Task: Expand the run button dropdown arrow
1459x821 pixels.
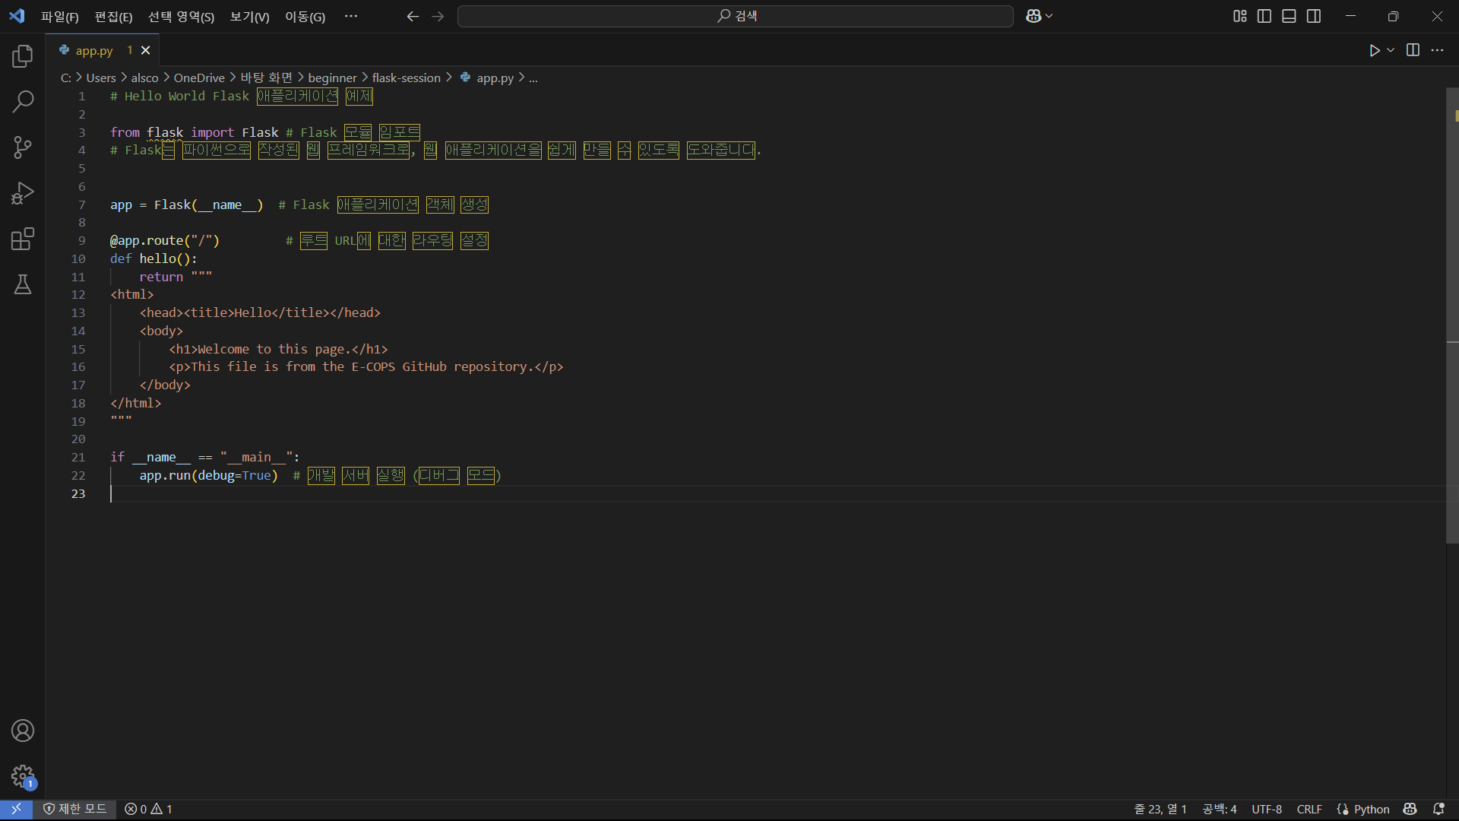Action: point(1391,50)
